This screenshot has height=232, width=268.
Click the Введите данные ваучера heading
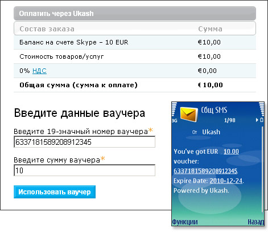80,113
